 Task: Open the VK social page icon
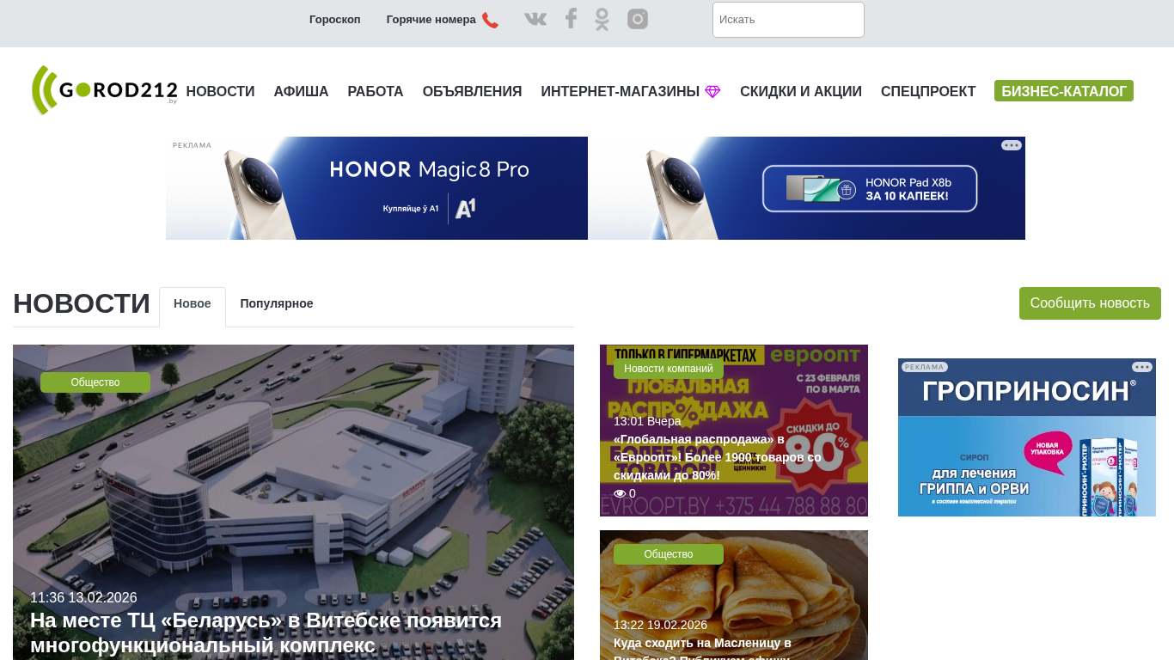pyautogui.click(x=535, y=19)
